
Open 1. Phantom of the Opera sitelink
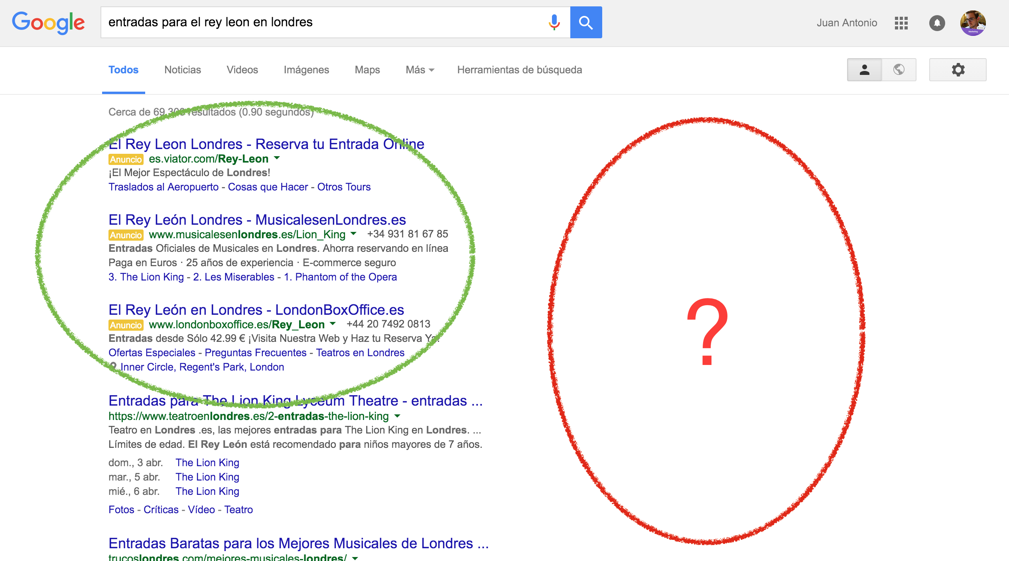pos(340,277)
